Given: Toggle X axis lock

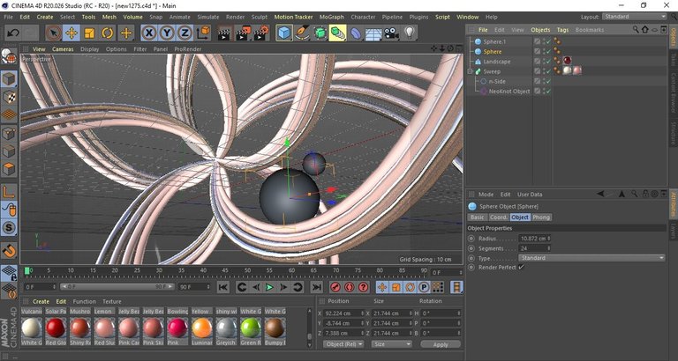Looking at the screenshot, I should tap(148, 33).
